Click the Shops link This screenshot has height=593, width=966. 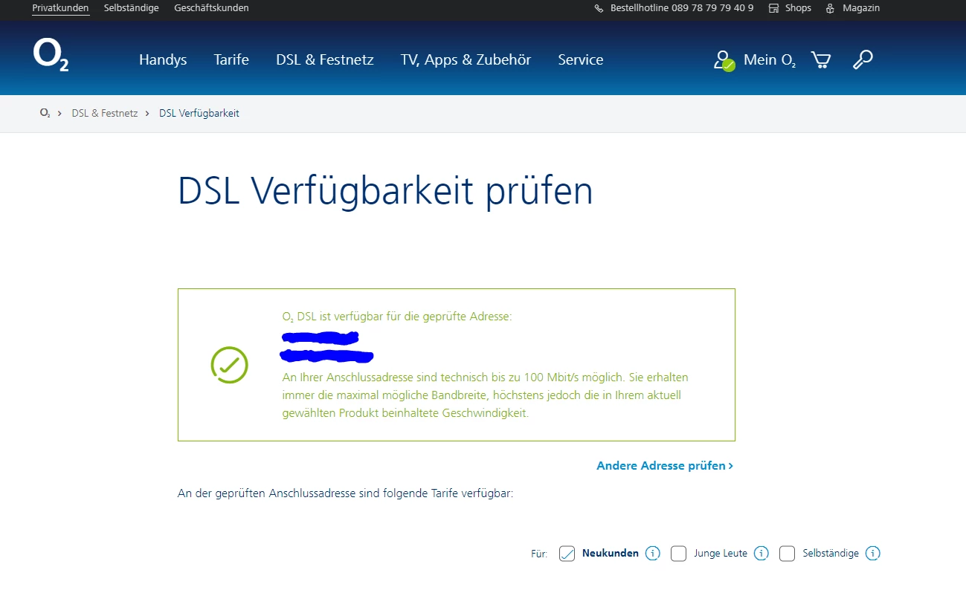coord(798,8)
